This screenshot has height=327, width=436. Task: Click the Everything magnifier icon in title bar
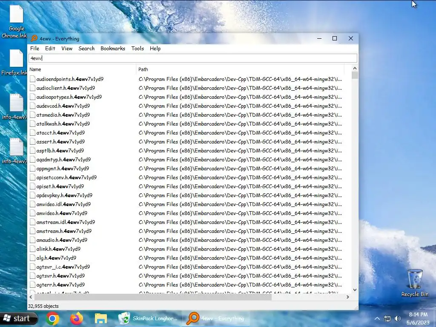34,38
